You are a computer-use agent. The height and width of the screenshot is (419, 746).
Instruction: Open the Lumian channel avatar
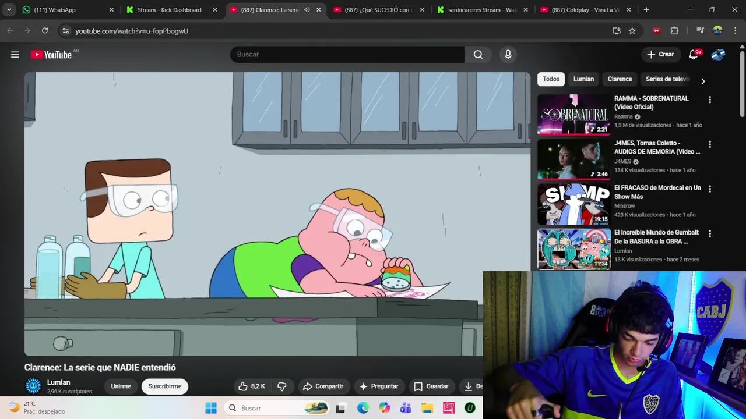pos(33,386)
